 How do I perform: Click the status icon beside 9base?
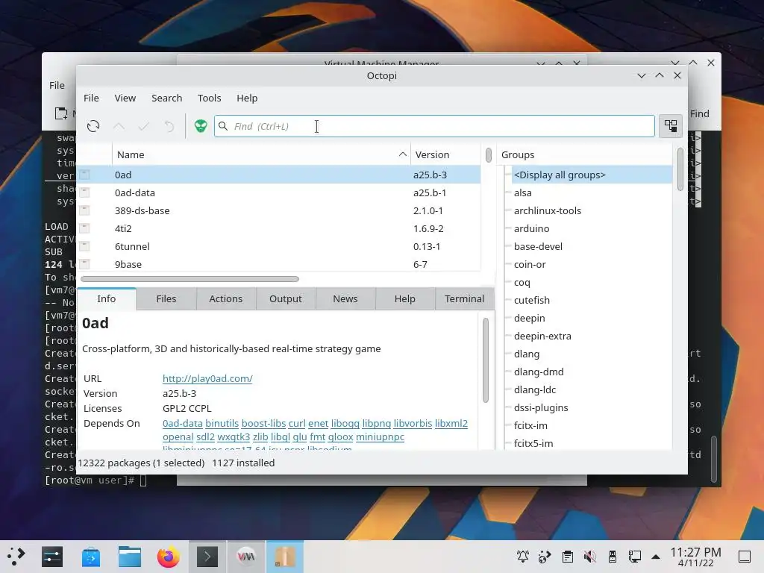[x=84, y=264]
